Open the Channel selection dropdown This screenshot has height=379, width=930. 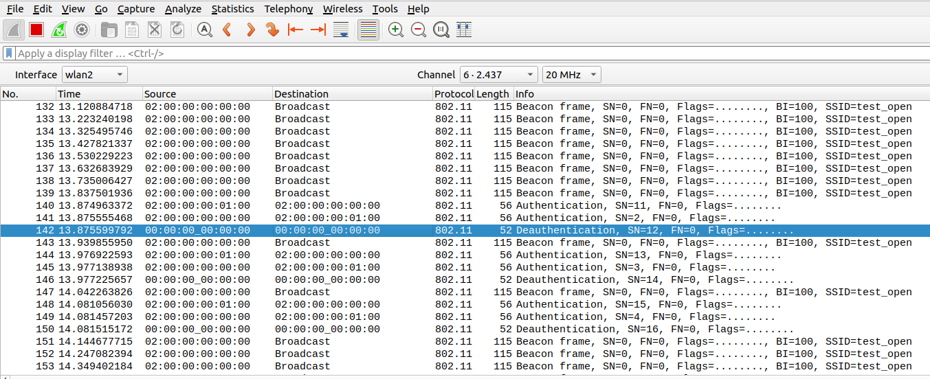click(498, 75)
